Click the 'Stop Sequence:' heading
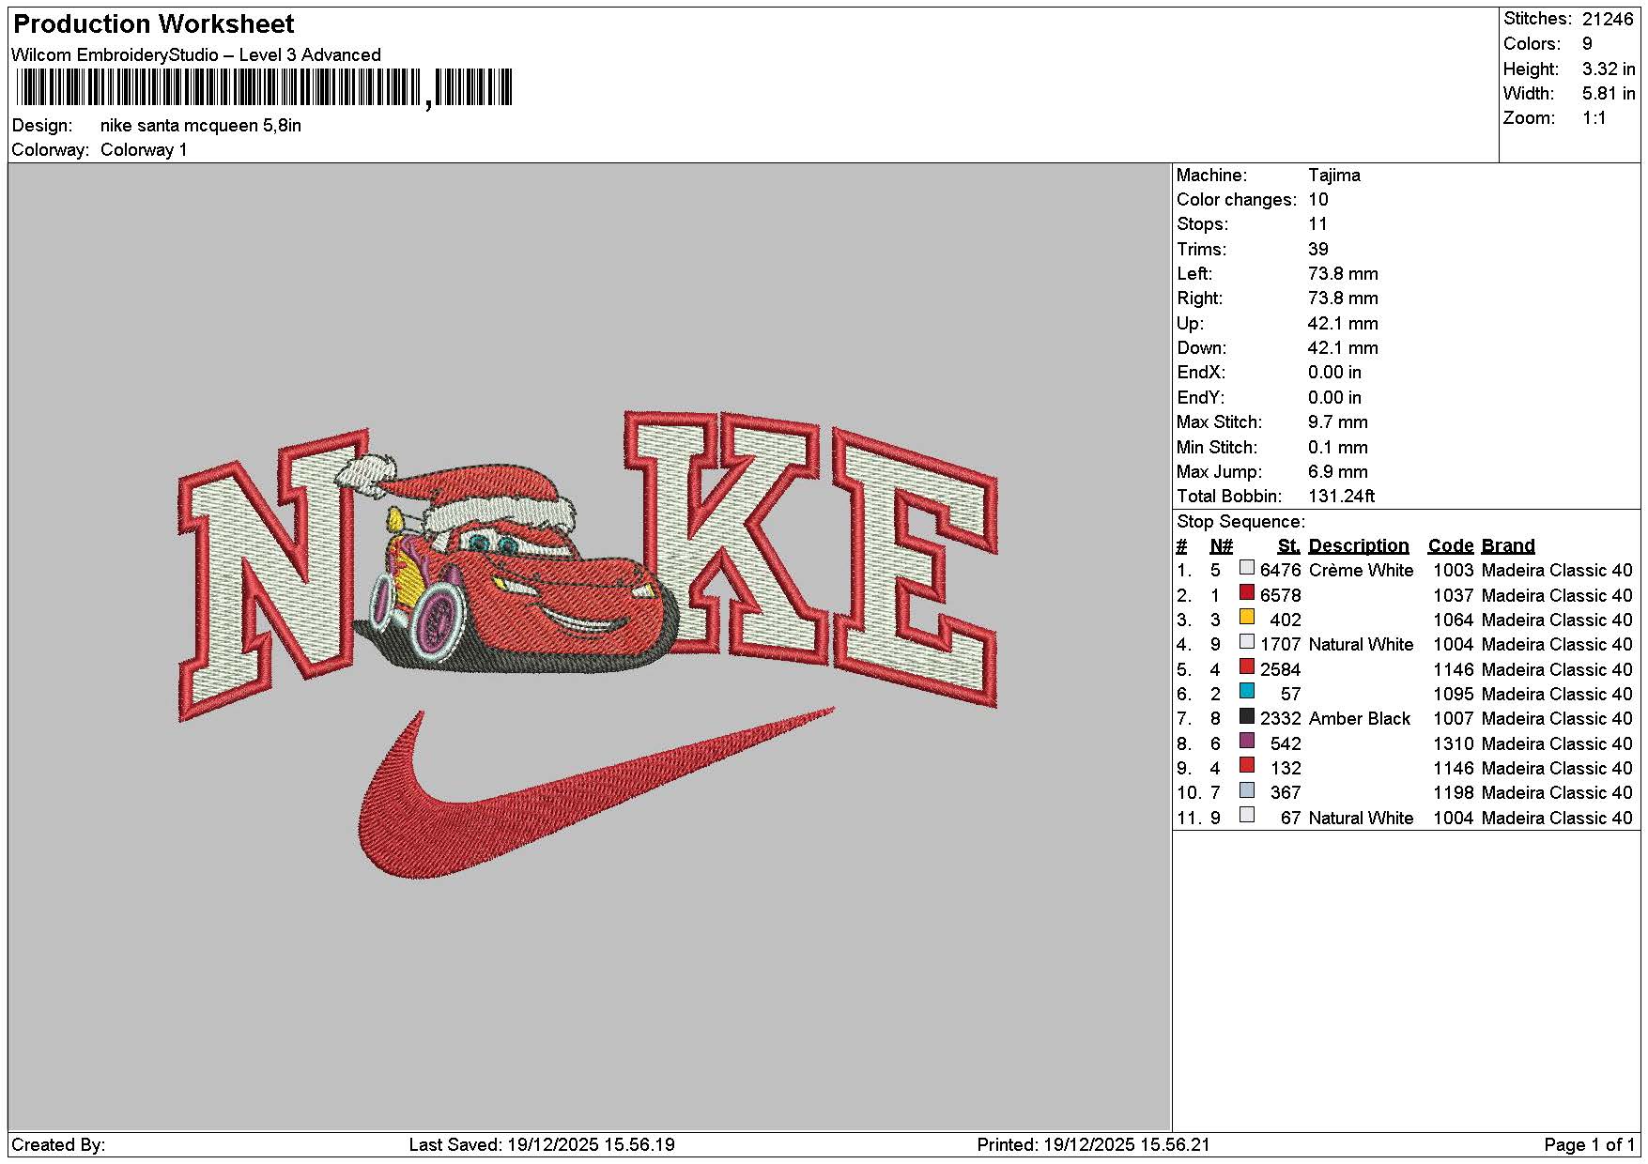The image size is (1648, 1164). (x=1240, y=522)
